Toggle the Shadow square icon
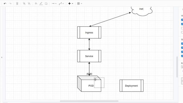The image size is (183, 103). [46, 4]
